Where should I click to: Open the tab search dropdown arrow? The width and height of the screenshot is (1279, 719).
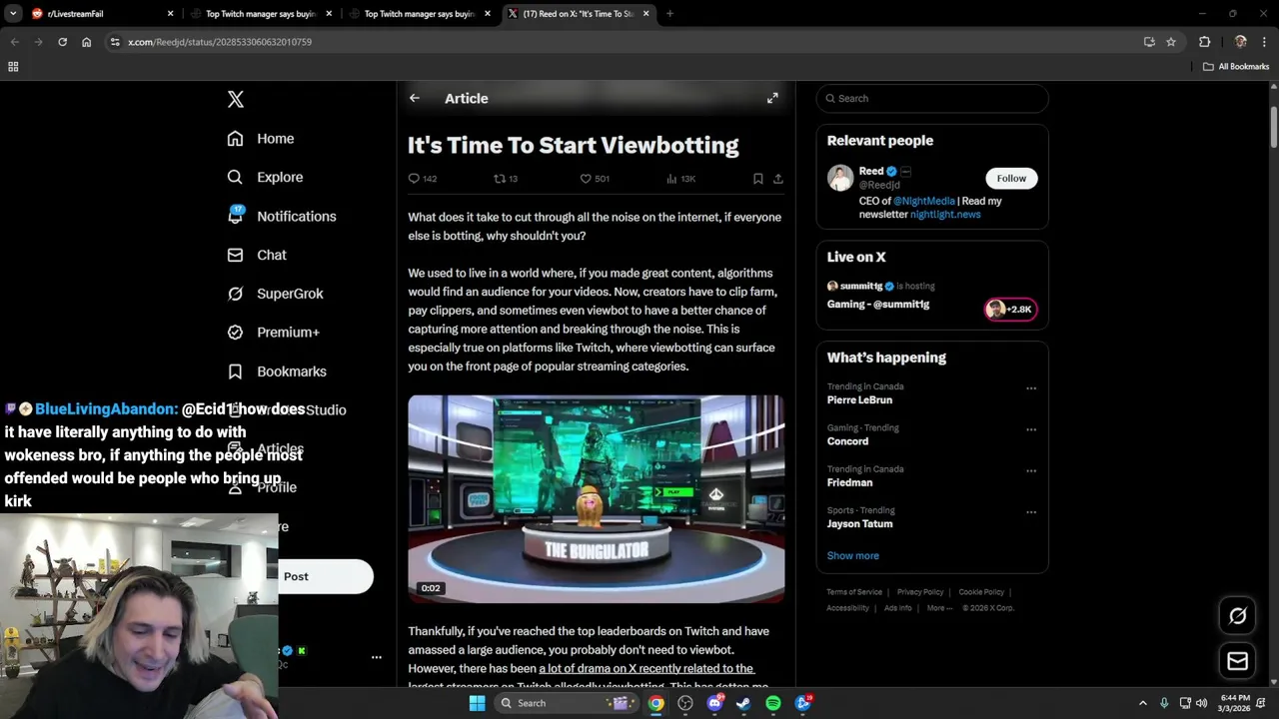(x=13, y=14)
